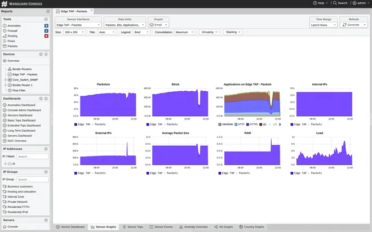Screen dimensions: 372x232
Task: Collapse the IP Groups section
Action: pos(46,172)
